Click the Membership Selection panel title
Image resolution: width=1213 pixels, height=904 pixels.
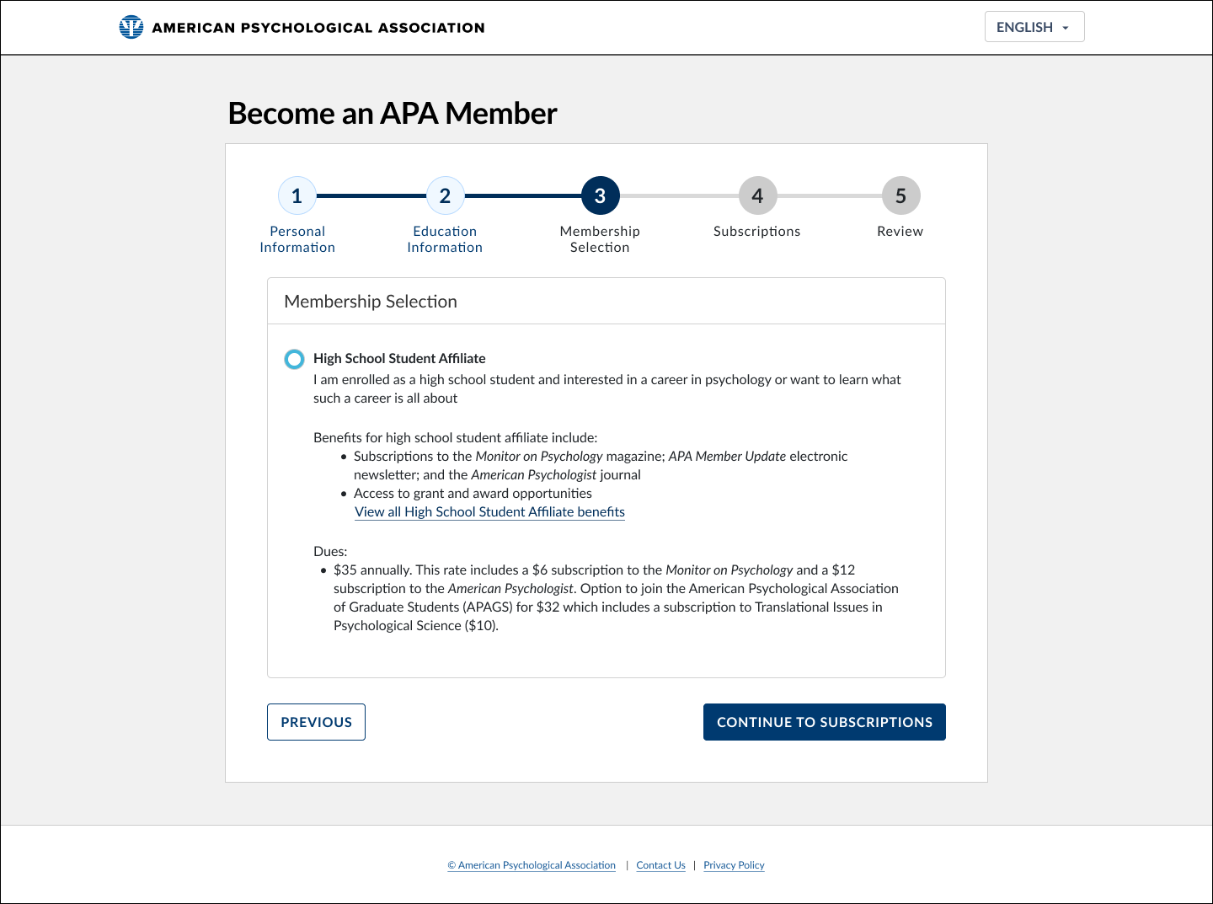[371, 302]
